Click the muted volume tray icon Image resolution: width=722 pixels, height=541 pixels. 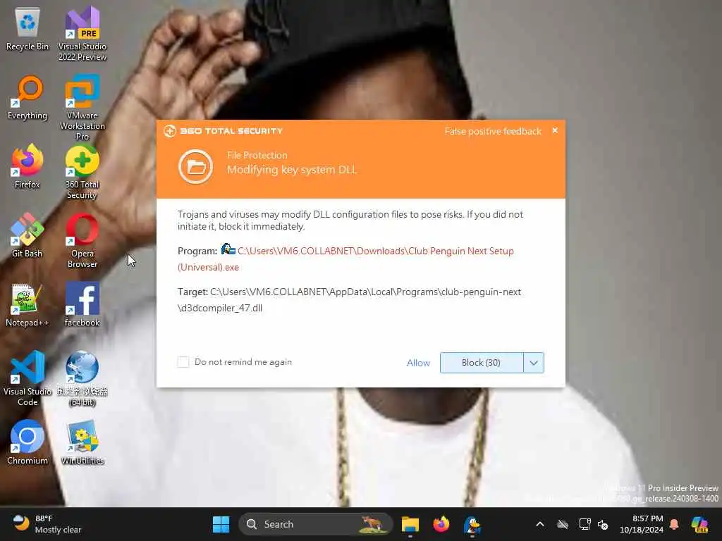pyautogui.click(x=603, y=524)
